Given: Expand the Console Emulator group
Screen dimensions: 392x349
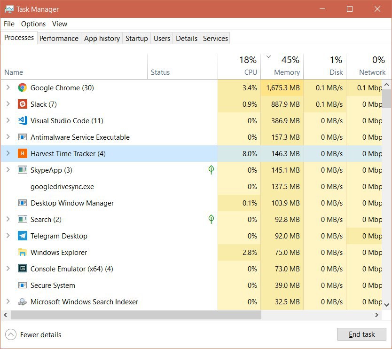Looking at the screenshot, I should coord(8,269).
